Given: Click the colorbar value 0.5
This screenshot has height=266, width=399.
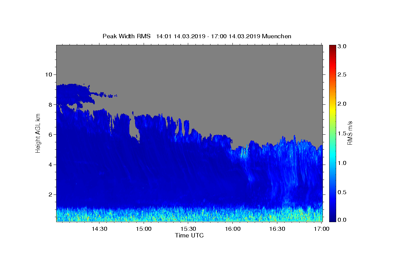Looking at the screenshot, I should tap(342, 192).
